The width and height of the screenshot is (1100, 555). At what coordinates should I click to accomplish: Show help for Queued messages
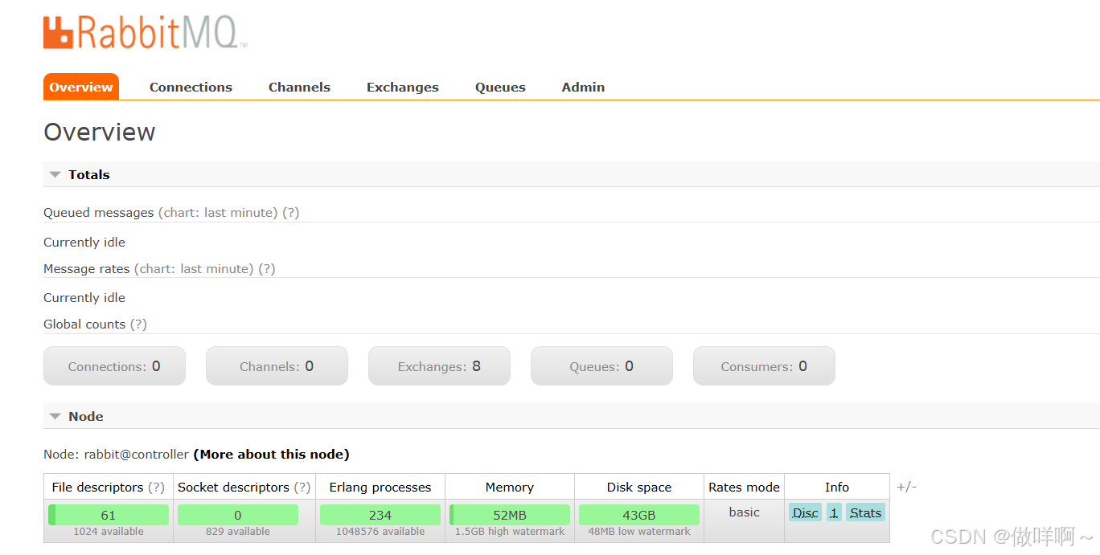click(x=290, y=213)
